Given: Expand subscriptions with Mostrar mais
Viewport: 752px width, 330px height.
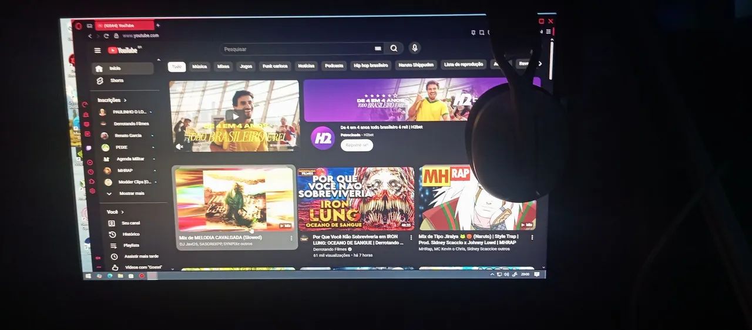Looking at the screenshot, I should pos(126,193).
